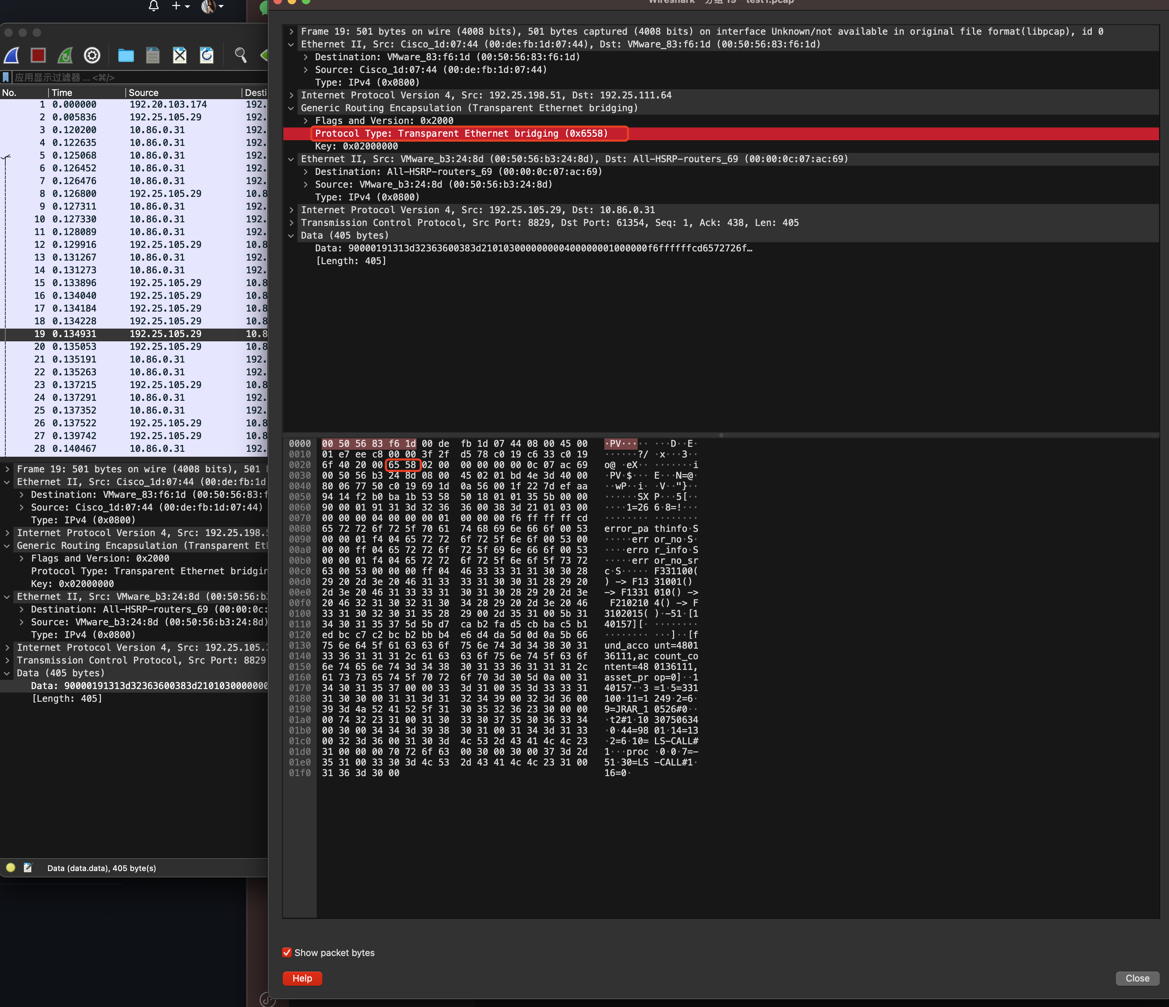Select packet number 19 in the list
The width and height of the screenshot is (1169, 1007).
tap(113, 333)
